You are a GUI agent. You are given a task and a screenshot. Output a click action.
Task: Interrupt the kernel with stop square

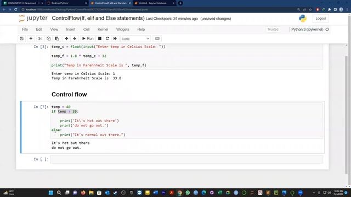(100, 39)
